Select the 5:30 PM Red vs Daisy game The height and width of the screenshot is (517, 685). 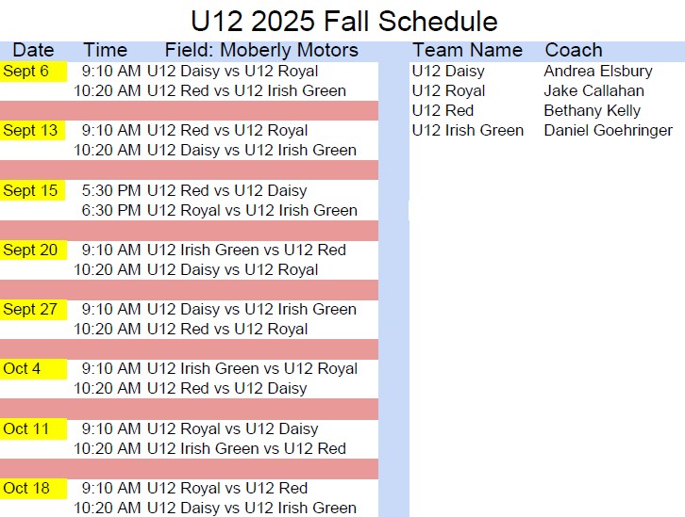point(194,190)
